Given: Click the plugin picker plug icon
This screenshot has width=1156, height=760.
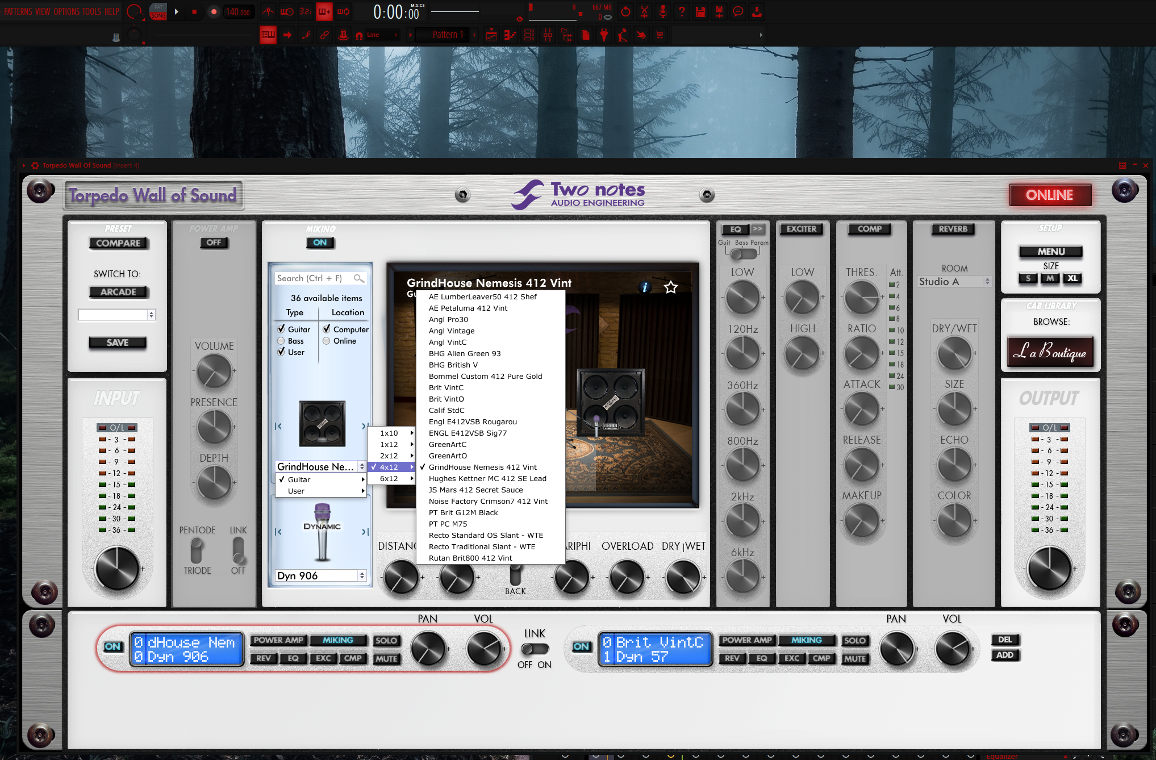Looking at the screenshot, I should [604, 35].
